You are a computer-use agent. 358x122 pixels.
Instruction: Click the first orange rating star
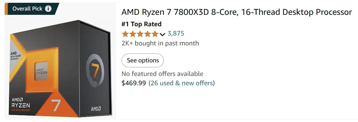[x=125, y=34]
